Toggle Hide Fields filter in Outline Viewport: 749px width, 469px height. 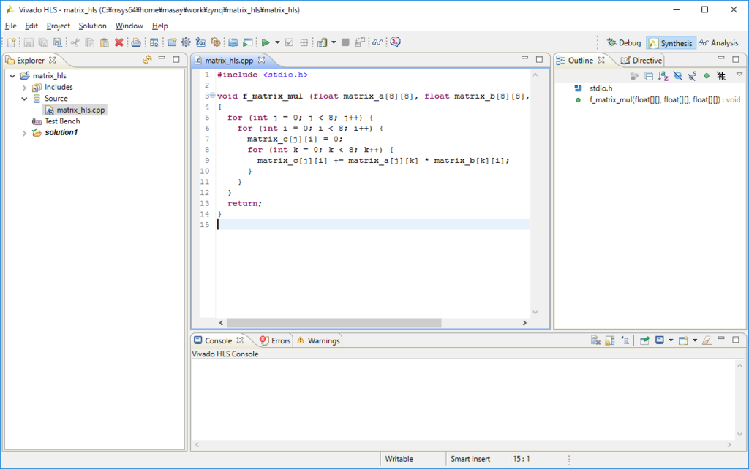(x=677, y=76)
